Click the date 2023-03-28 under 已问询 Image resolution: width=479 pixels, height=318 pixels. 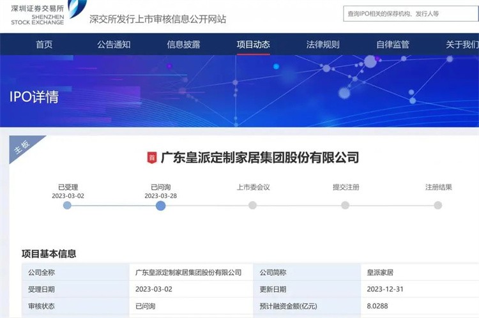[161, 196]
